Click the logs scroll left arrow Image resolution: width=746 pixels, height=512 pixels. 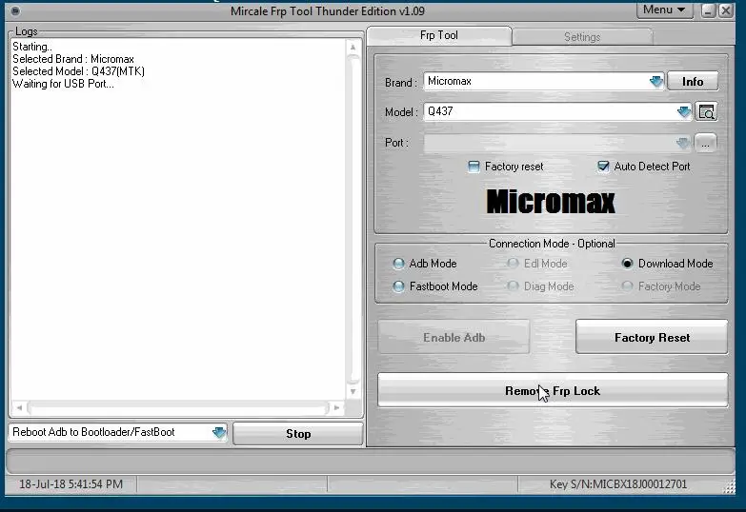point(19,407)
